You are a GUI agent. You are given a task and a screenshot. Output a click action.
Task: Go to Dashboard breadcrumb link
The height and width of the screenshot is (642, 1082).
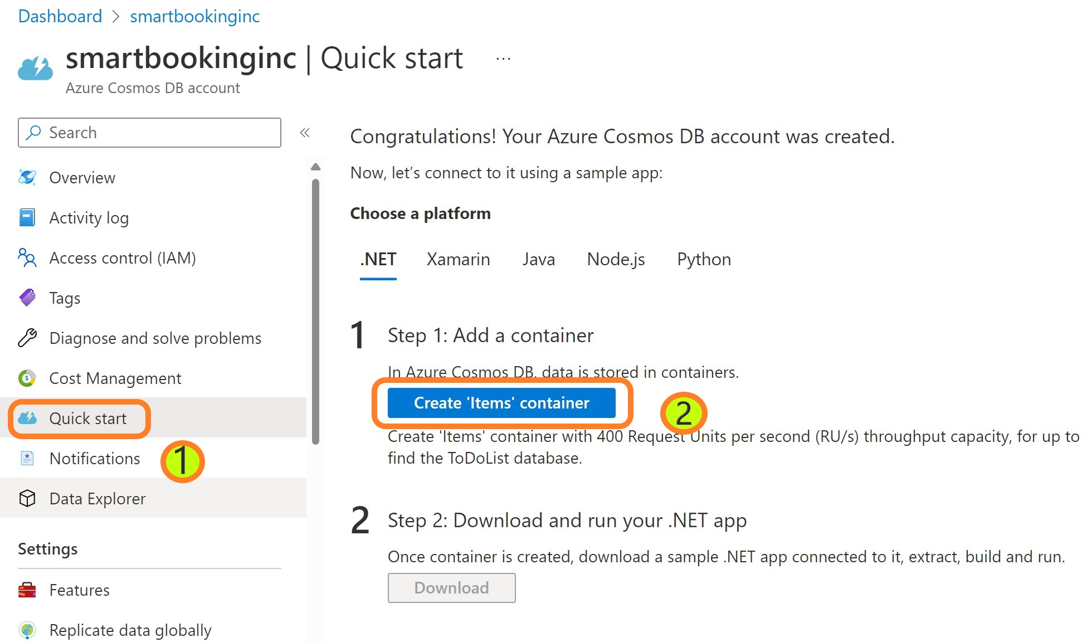tap(60, 16)
